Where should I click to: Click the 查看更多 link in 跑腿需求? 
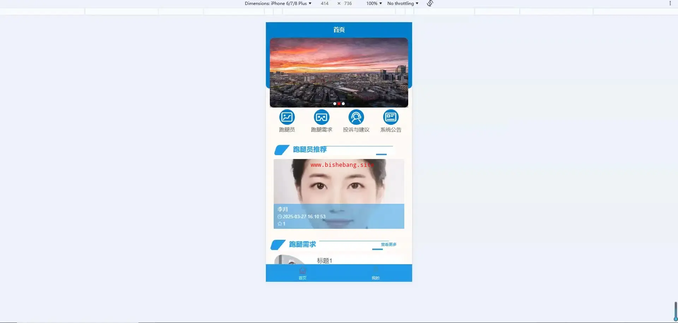point(388,244)
